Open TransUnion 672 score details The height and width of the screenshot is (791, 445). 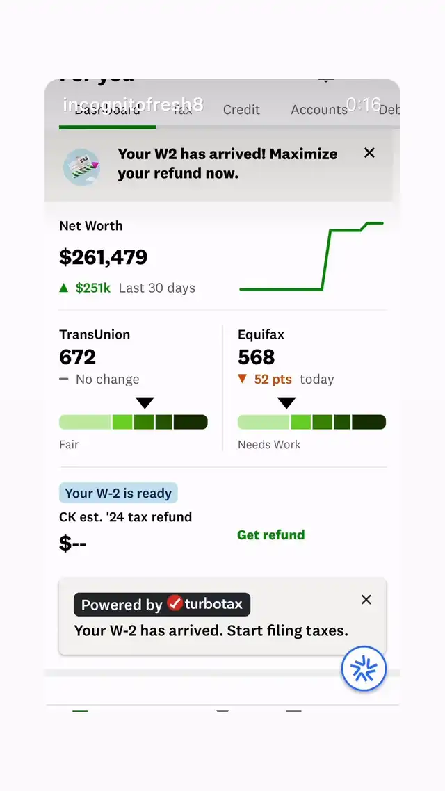point(78,357)
